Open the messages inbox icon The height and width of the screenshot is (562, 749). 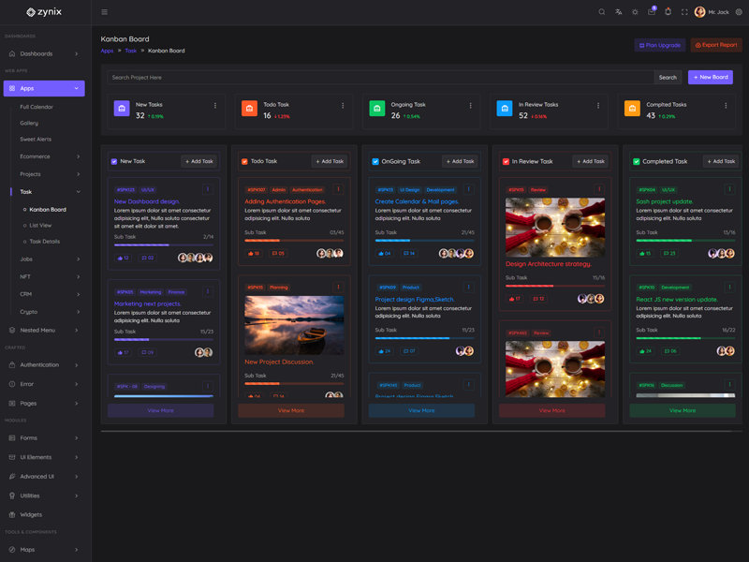[x=652, y=12]
